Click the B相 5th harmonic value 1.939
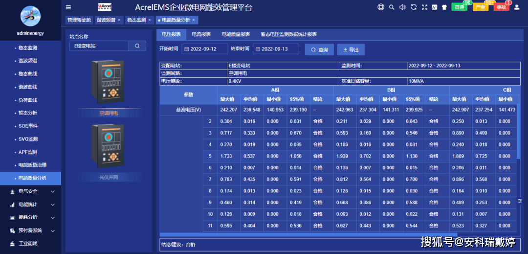 [345, 156]
